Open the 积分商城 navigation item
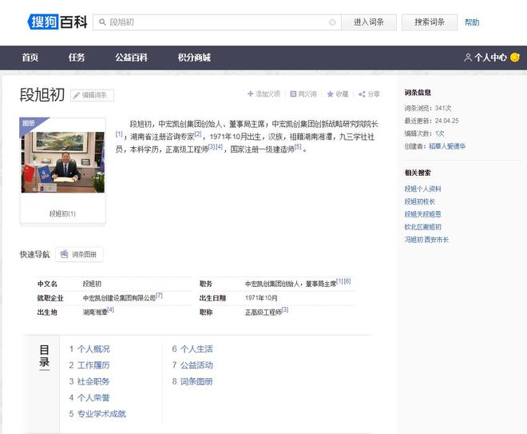This screenshot has width=527, height=434. [194, 58]
